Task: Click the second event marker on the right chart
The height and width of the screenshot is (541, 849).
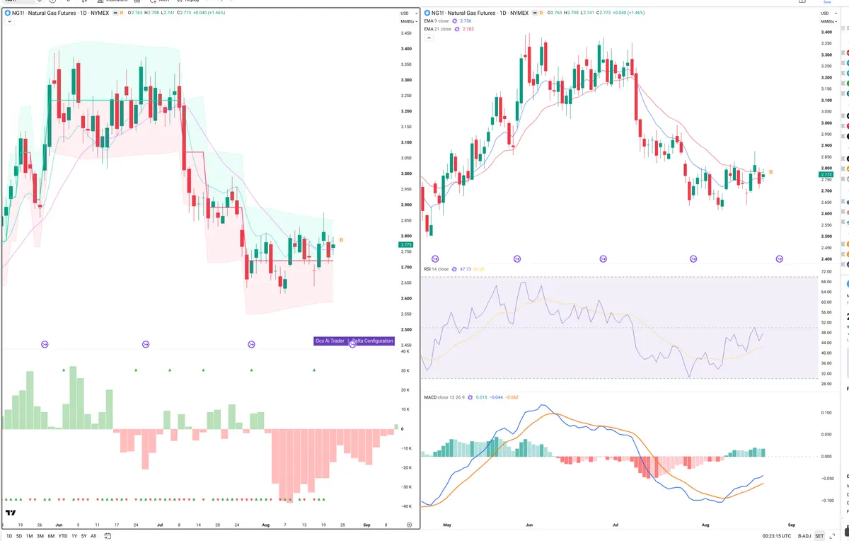Action: [x=517, y=259]
